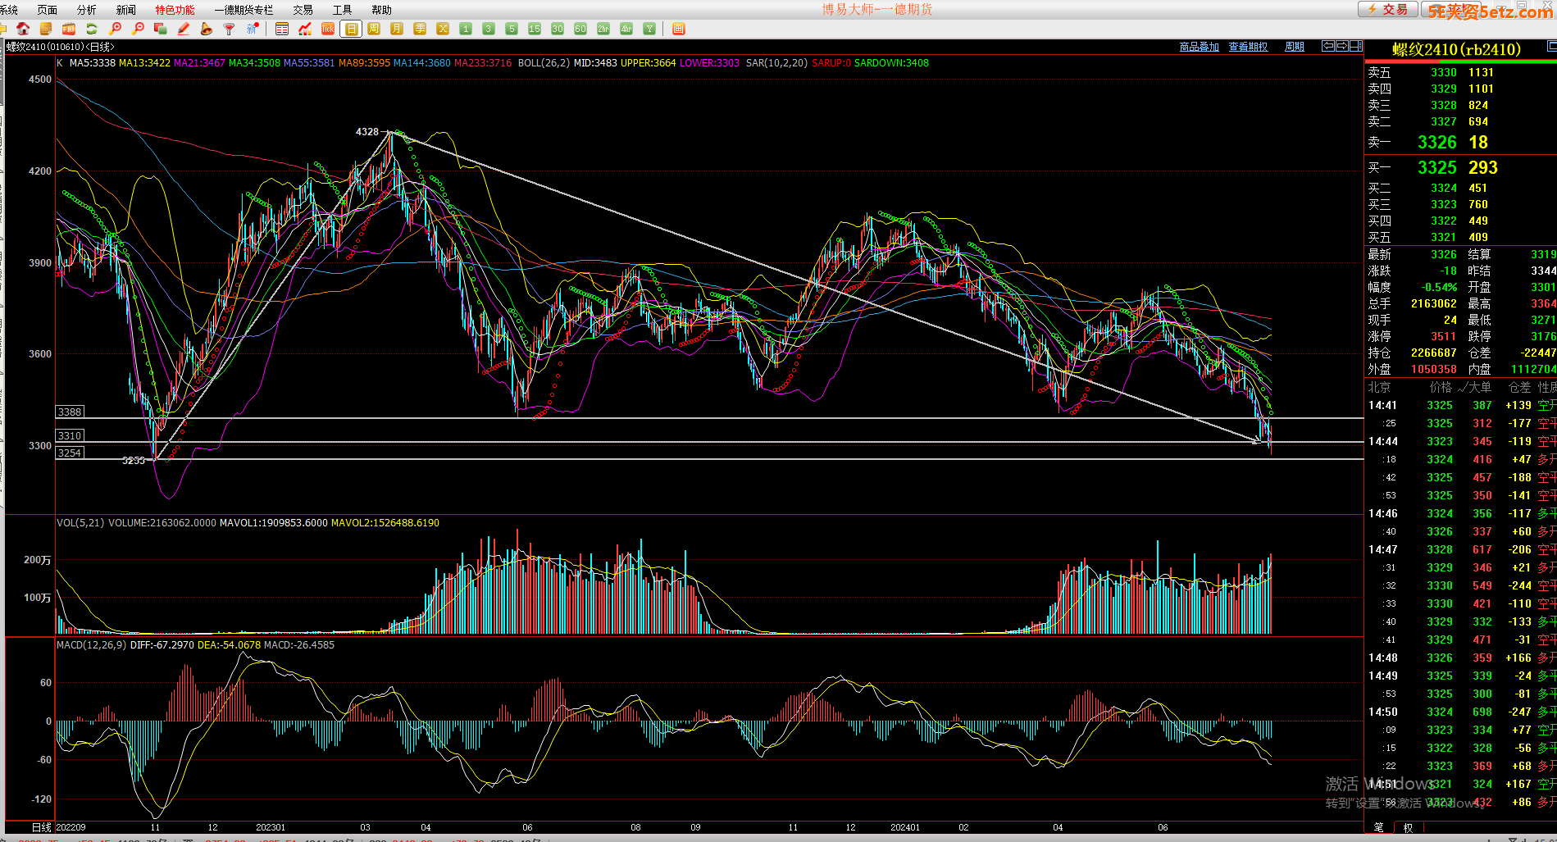Viewport: 1557px width, 842px height.
Task: Select the 15-minute period button
Action: [535, 29]
